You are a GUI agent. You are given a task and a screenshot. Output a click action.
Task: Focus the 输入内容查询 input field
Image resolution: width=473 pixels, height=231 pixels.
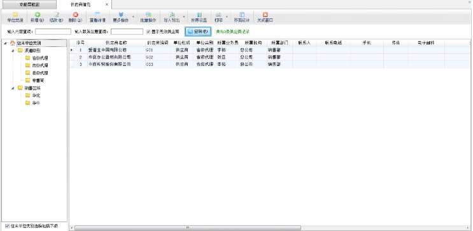[x=53, y=32]
